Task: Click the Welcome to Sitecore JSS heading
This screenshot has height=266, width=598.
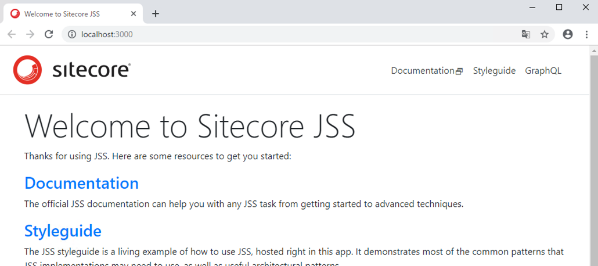Action: tap(190, 126)
